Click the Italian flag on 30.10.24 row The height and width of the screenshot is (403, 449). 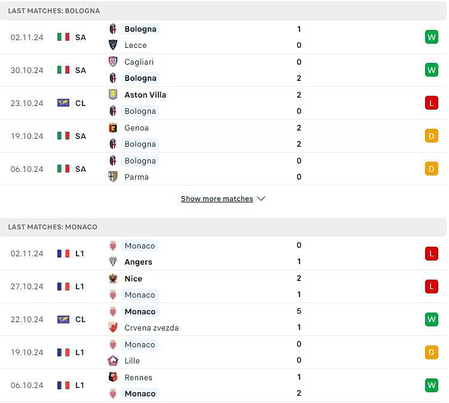[x=63, y=70]
